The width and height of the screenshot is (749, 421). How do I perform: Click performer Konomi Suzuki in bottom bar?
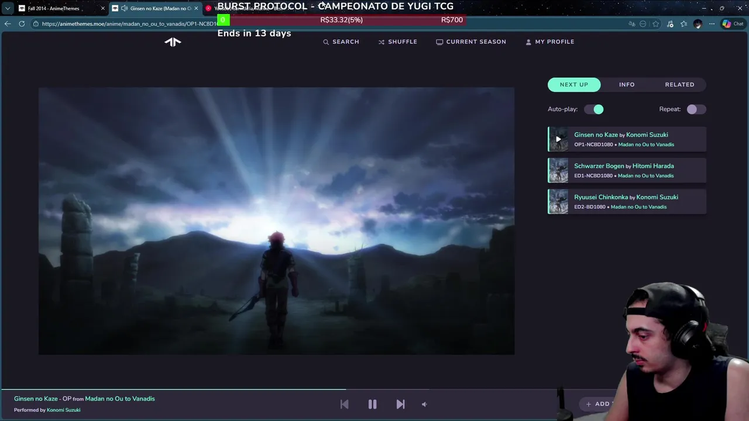[x=63, y=410]
